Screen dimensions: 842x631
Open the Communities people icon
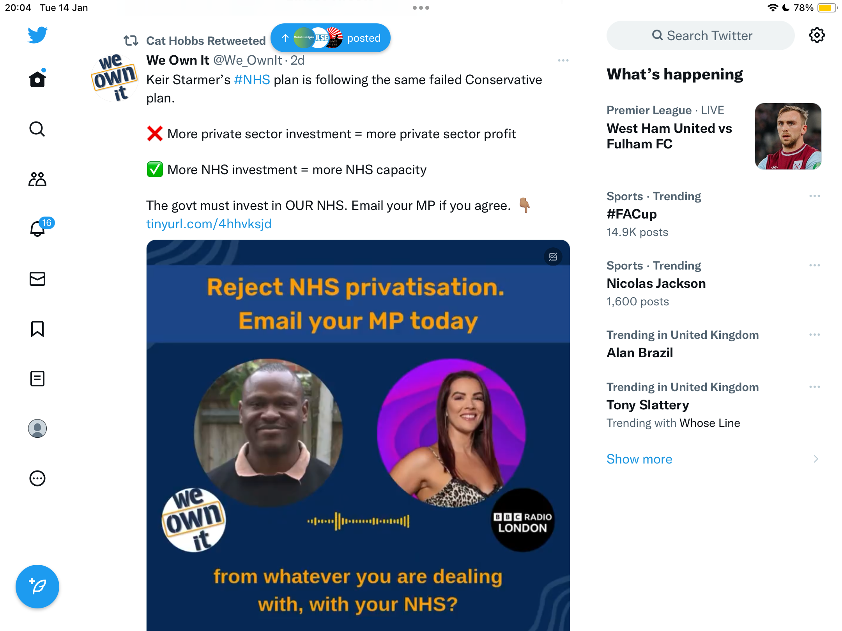pos(37,179)
